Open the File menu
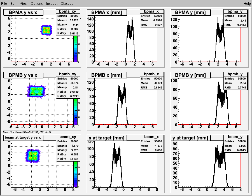The height and width of the screenshot is (196, 252). click(4, 3)
